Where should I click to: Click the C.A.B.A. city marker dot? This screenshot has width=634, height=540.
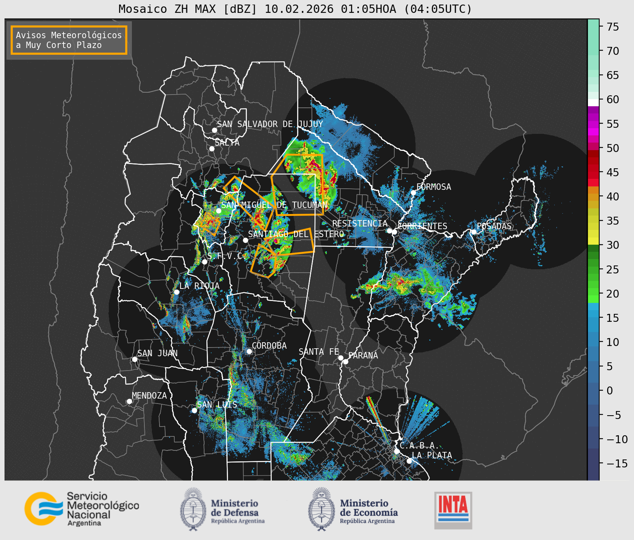coord(397,452)
